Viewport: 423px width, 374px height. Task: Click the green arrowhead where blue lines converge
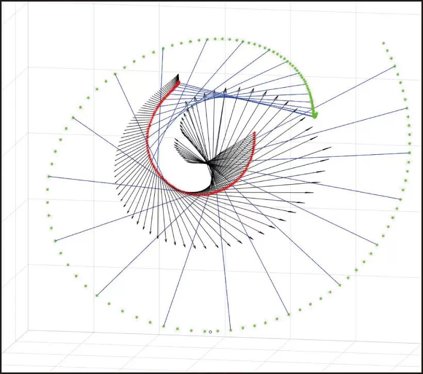click(315, 116)
